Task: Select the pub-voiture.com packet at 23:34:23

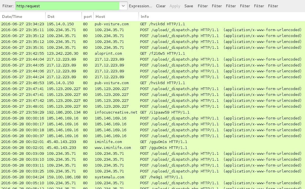Action: point(152,24)
